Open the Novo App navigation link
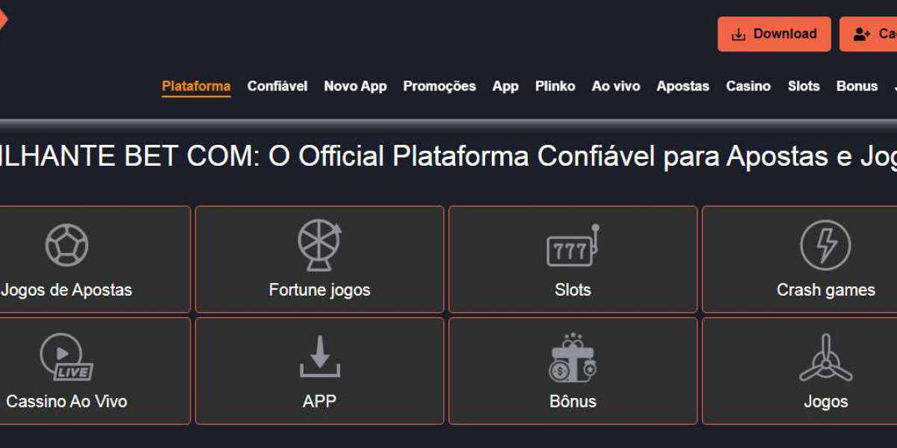This screenshot has width=897, height=448. pyautogui.click(x=355, y=86)
